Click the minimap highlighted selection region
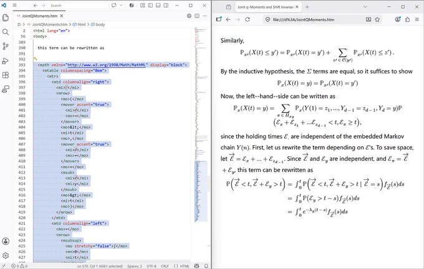 [201, 191]
